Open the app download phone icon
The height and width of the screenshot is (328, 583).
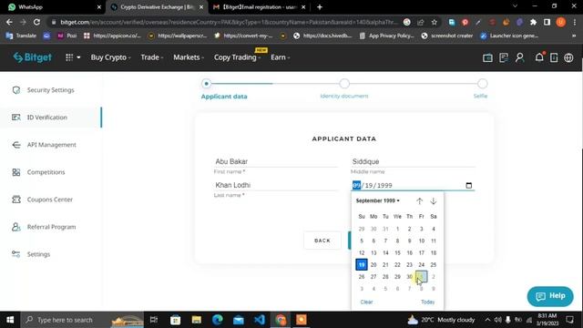[554, 57]
